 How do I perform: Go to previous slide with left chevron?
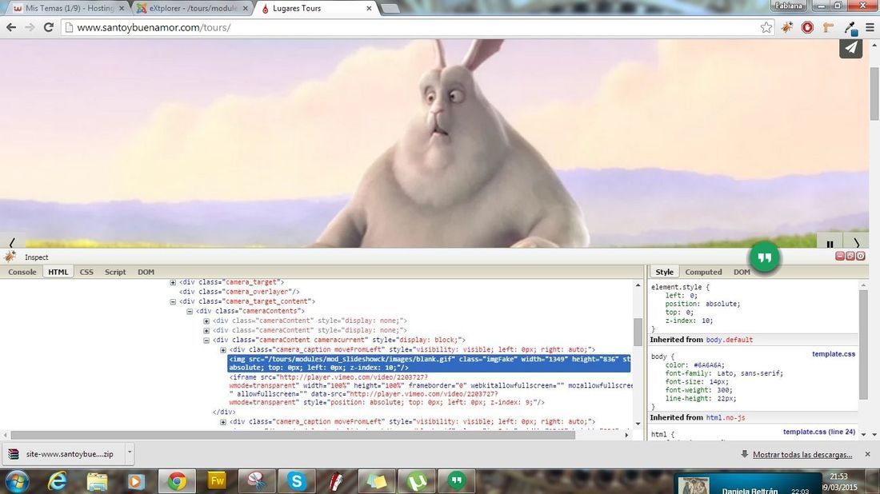click(x=12, y=242)
